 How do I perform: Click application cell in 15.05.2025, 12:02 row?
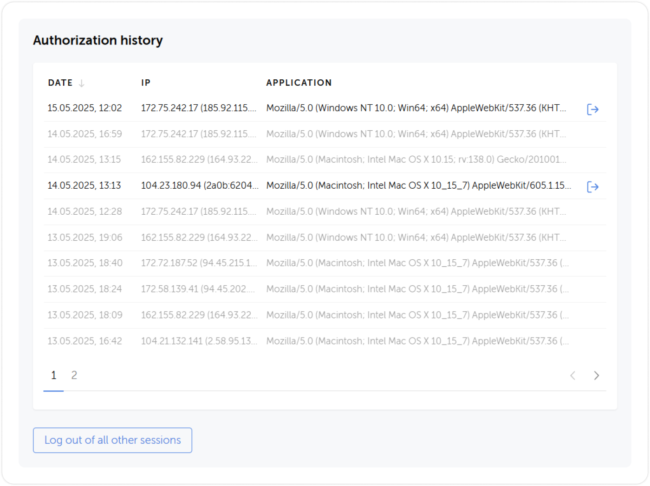(416, 108)
